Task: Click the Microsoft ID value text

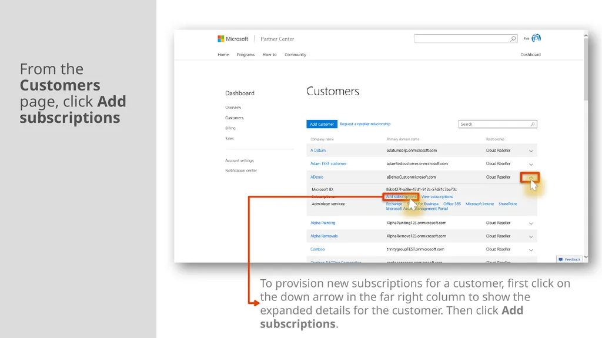Action: [x=421, y=189]
